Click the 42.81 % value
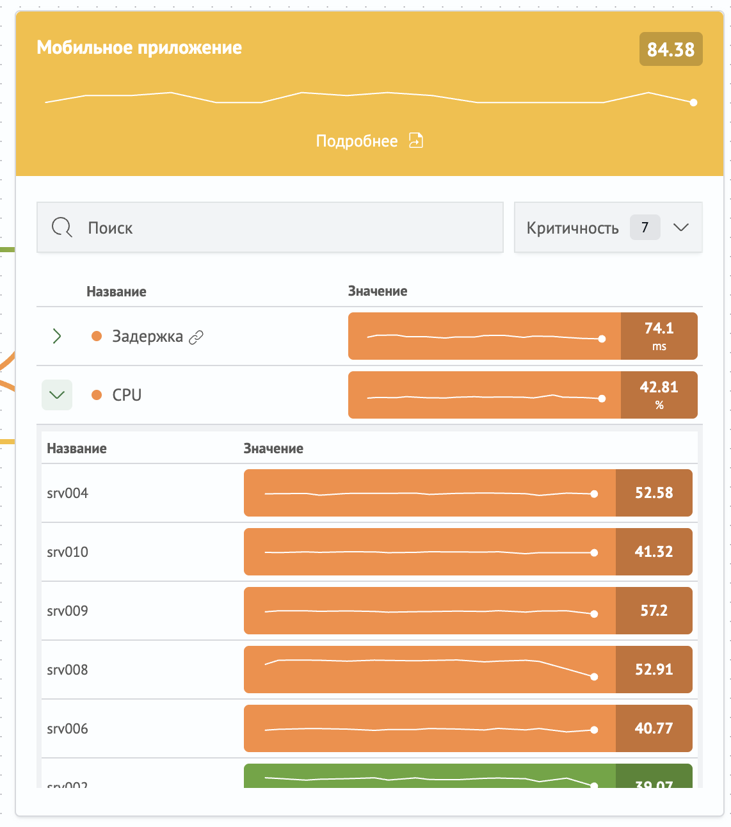Image resolution: width=731 pixels, height=827 pixels. click(x=659, y=396)
